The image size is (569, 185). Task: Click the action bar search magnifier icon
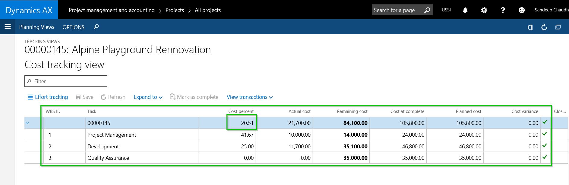click(x=96, y=27)
